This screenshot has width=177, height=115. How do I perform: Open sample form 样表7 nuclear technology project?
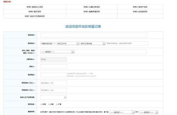[35, 16]
